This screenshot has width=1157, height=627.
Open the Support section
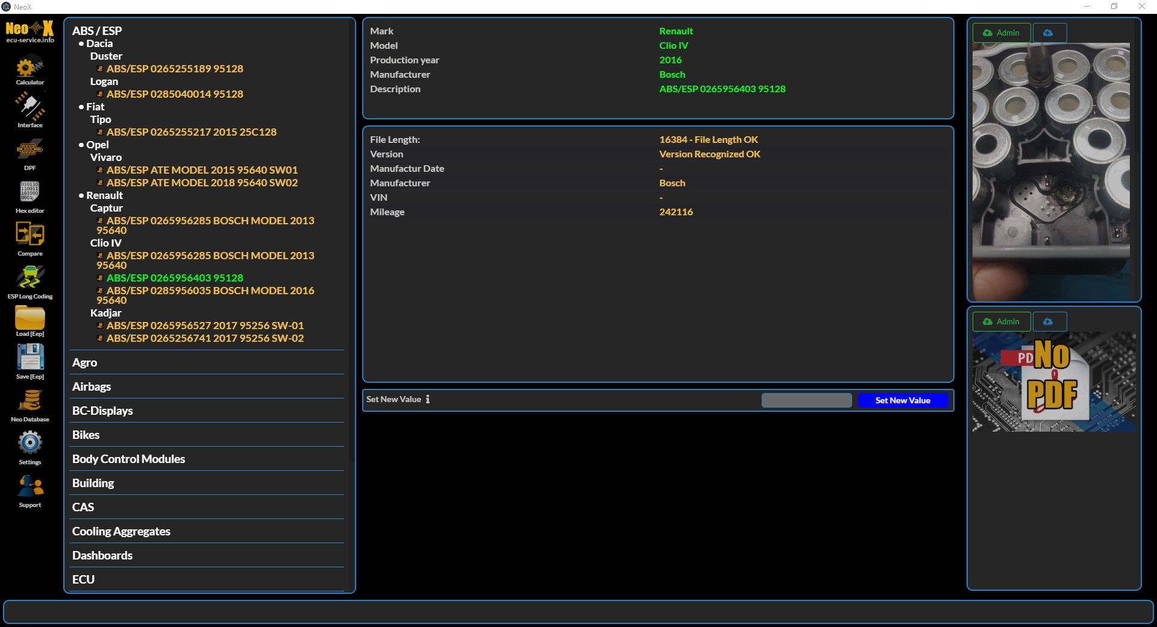click(30, 491)
